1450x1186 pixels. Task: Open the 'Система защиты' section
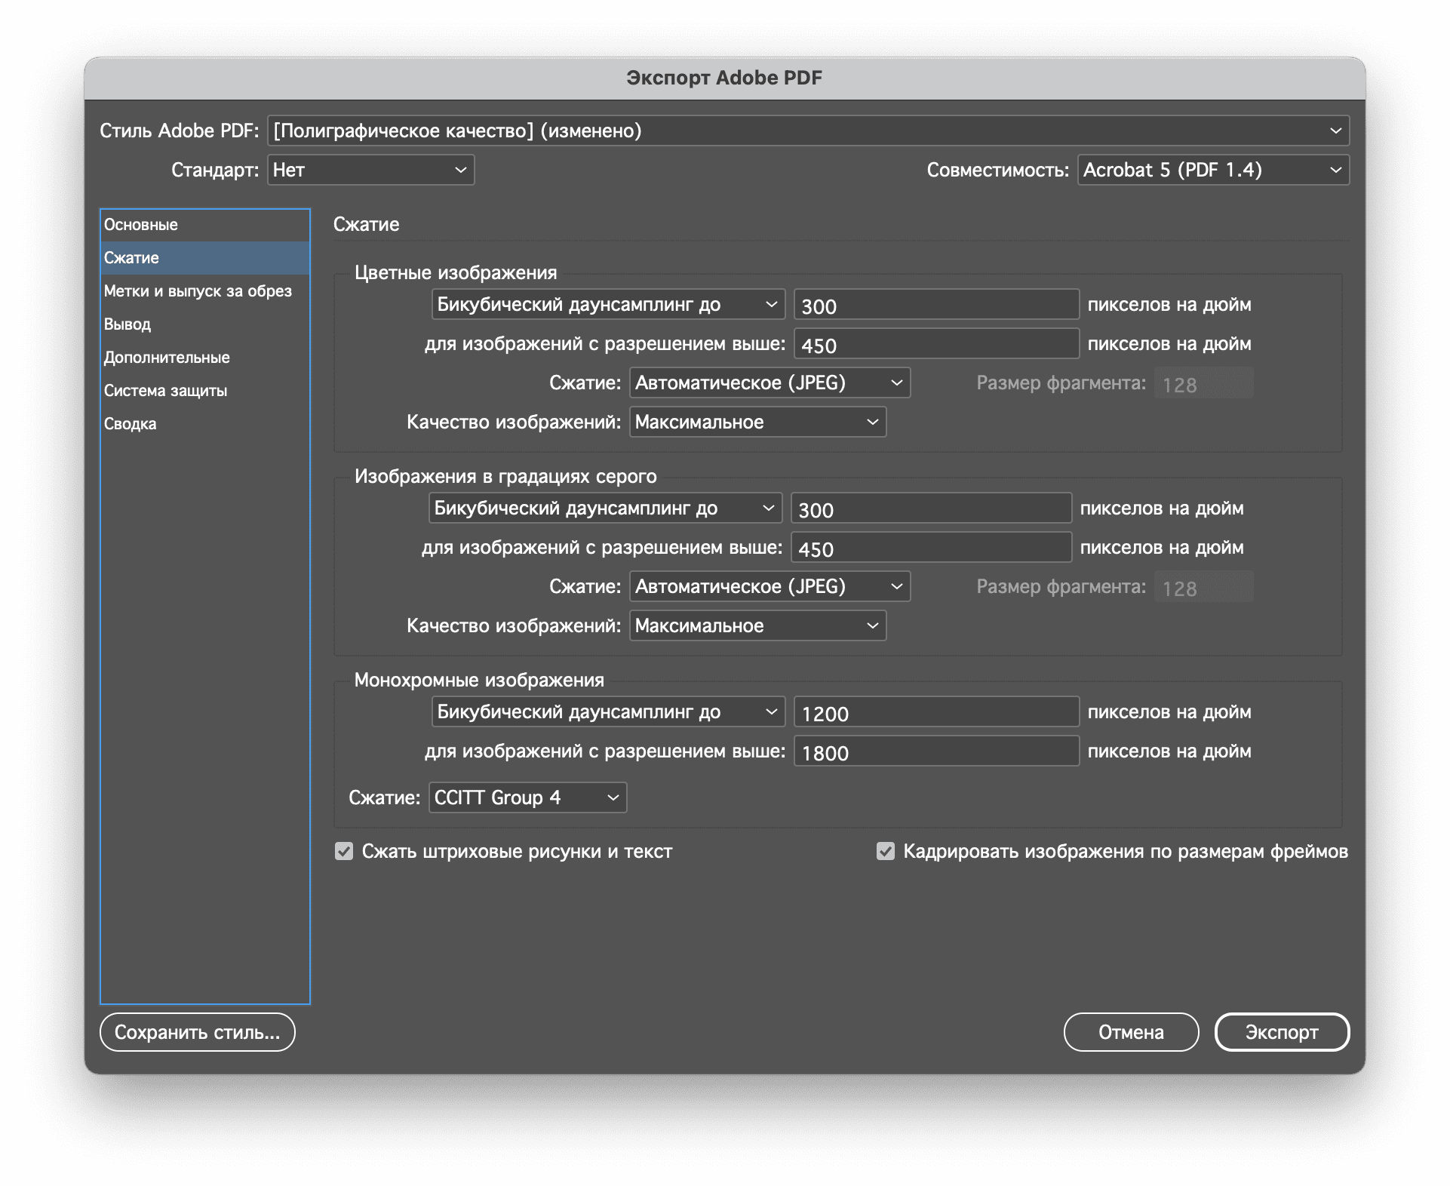pos(204,391)
